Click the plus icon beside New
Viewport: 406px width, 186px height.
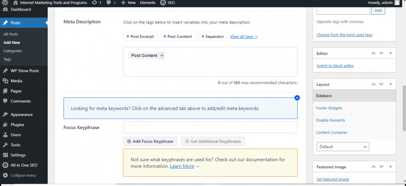tap(123, 3)
